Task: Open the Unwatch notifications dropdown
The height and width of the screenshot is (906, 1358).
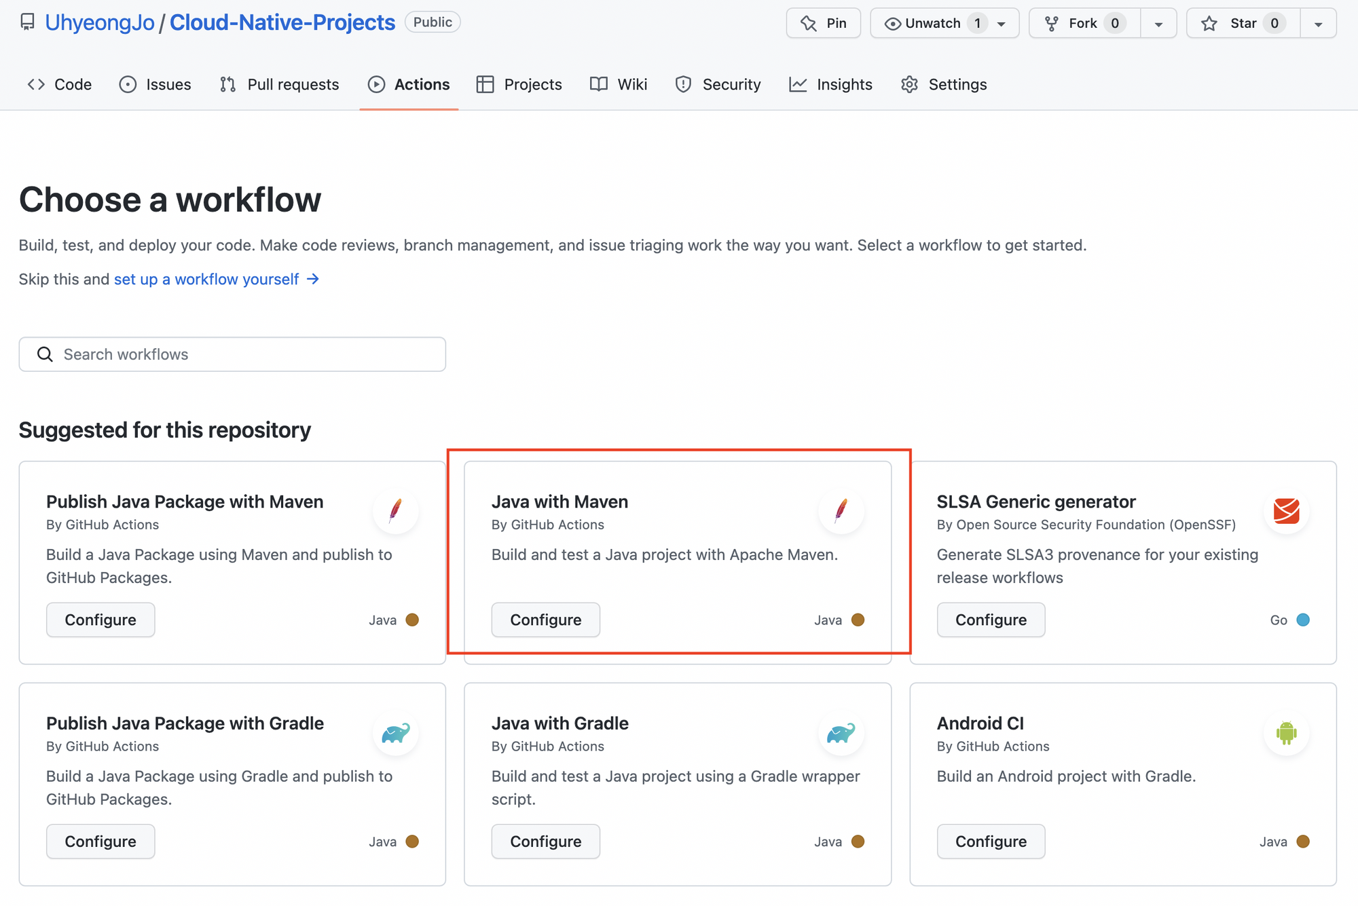Action: (944, 23)
